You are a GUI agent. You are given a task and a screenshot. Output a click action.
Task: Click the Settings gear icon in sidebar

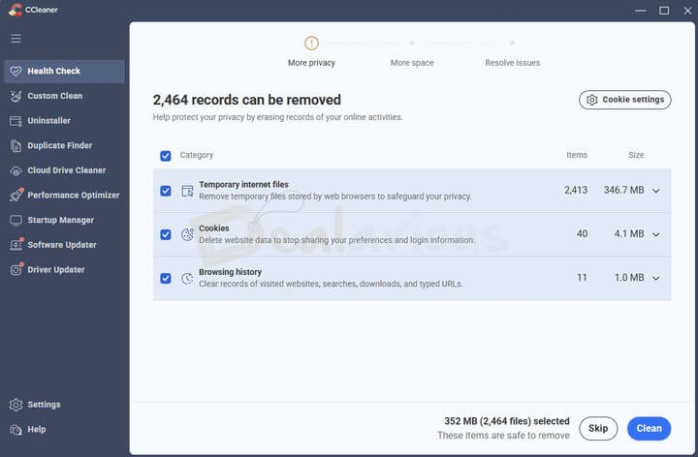pos(16,405)
